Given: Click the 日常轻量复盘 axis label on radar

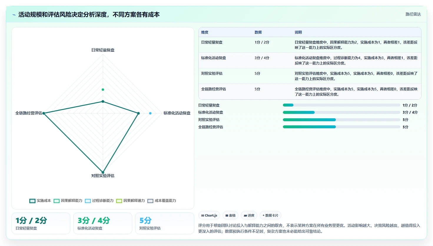Looking at the screenshot, I should pos(103,50).
